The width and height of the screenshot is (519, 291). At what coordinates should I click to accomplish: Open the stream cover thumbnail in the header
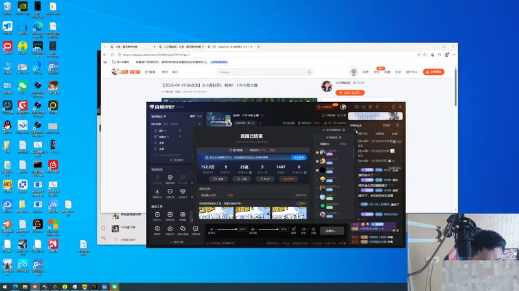tap(219, 119)
